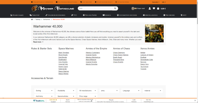This screenshot has width=198, height=103.
Task: Click the Buyer seal badge icon
Action: [134, 9]
